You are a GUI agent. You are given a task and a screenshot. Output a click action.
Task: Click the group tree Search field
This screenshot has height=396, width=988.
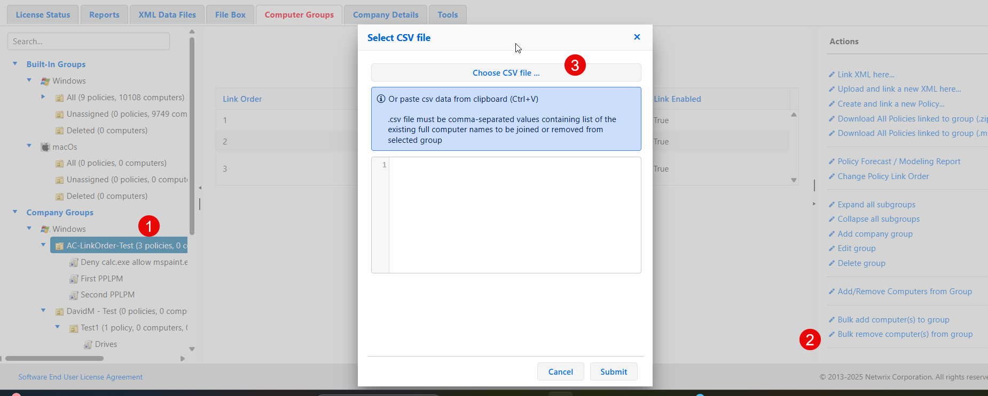click(89, 42)
